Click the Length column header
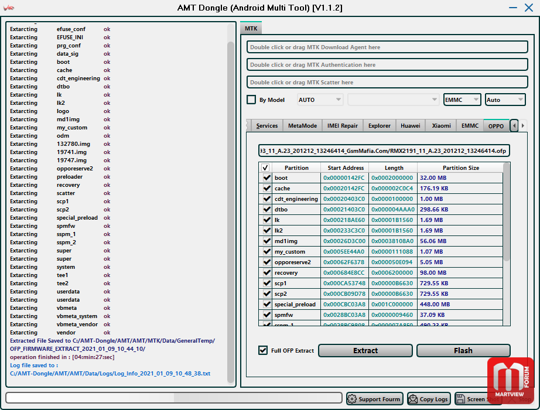The height and width of the screenshot is (410, 540). click(394, 168)
